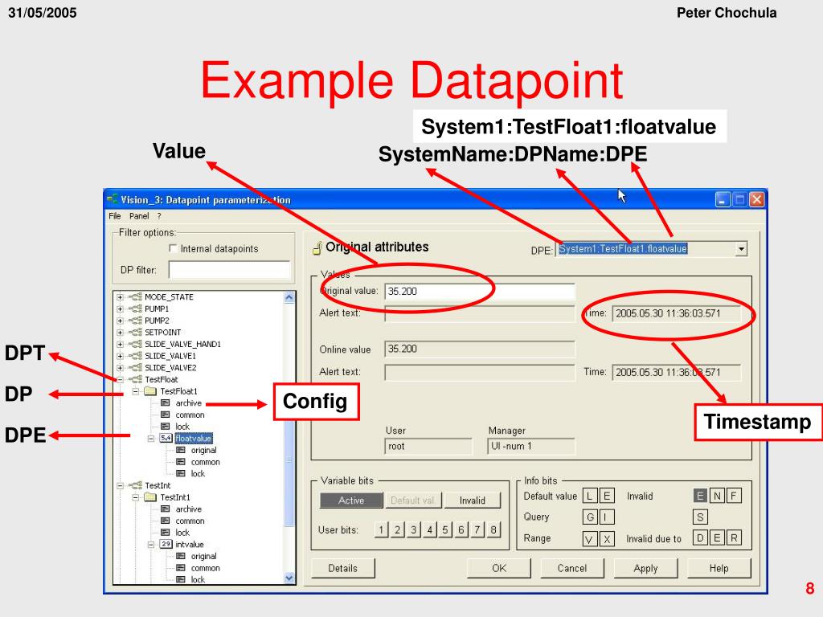Image resolution: width=823 pixels, height=617 pixels.
Task: Focus the DP filter input field
Action: 229,270
